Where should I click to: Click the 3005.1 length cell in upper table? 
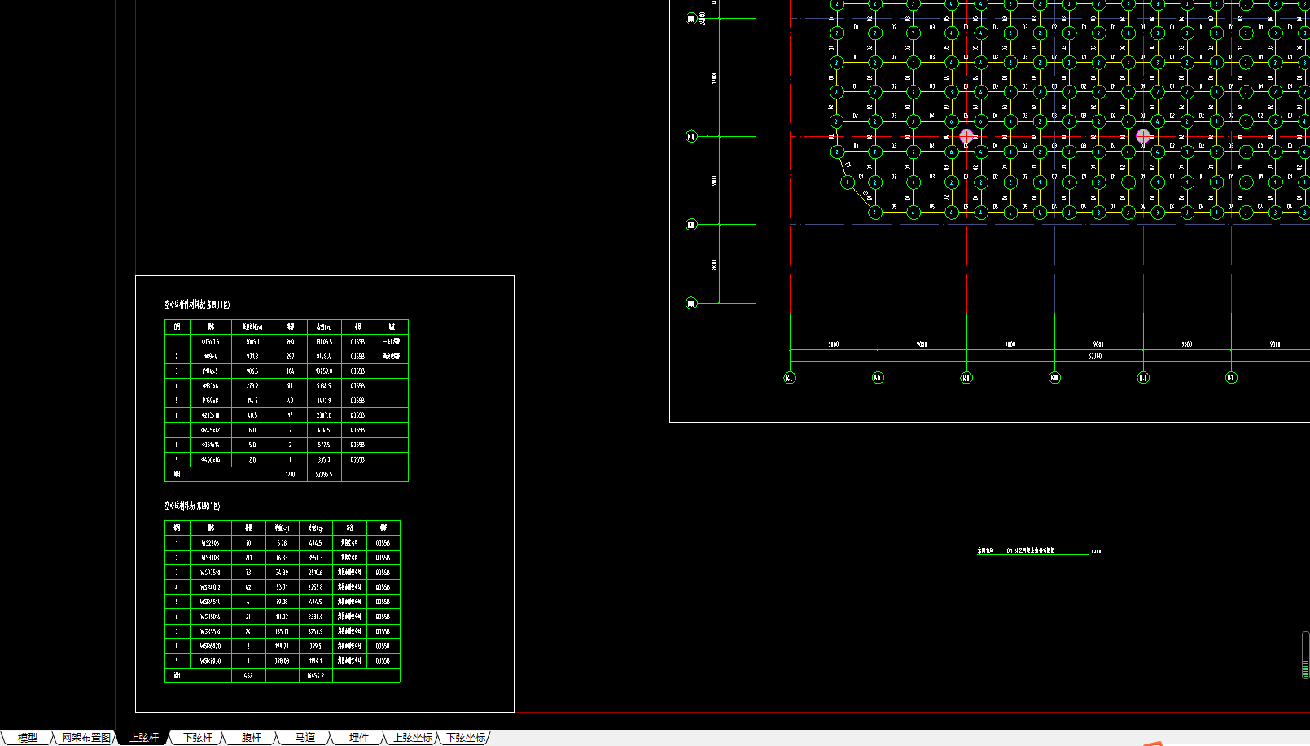tap(252, 342)
